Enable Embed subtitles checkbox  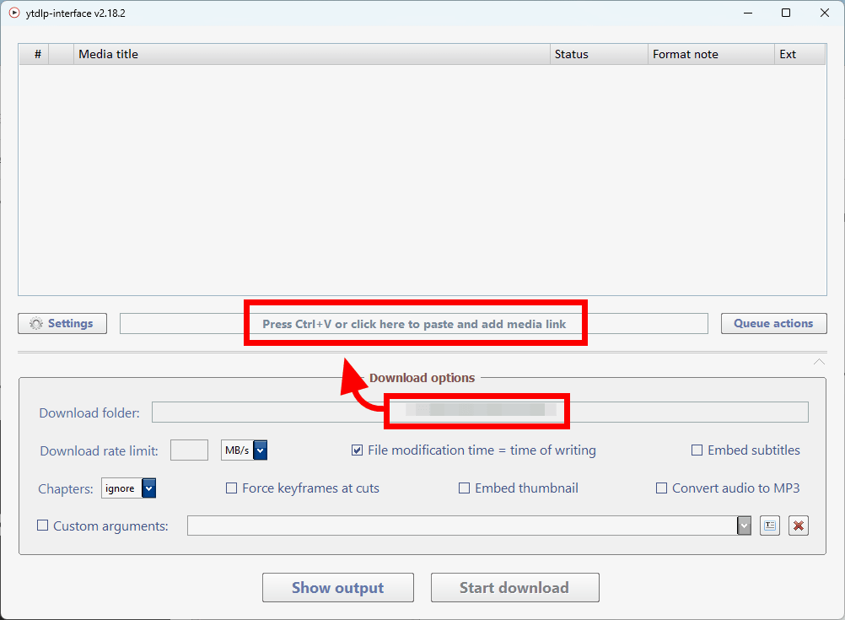pyautogui.click(x=697, y=450)
